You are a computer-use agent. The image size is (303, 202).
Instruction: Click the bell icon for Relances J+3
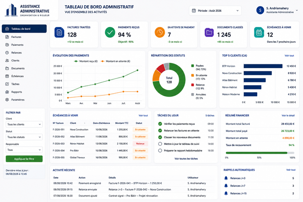tap(226, 178)
